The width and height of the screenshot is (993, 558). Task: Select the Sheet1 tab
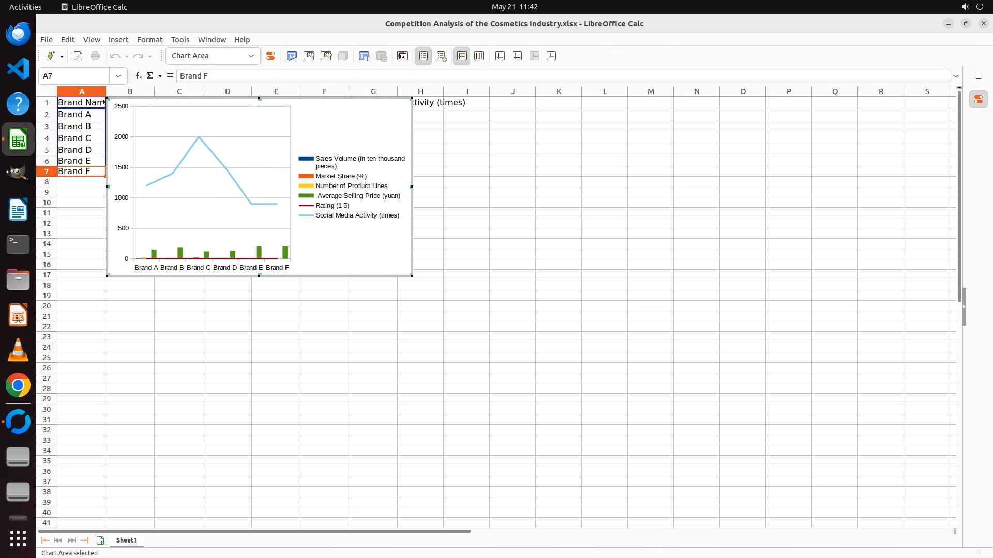point(126,540)
